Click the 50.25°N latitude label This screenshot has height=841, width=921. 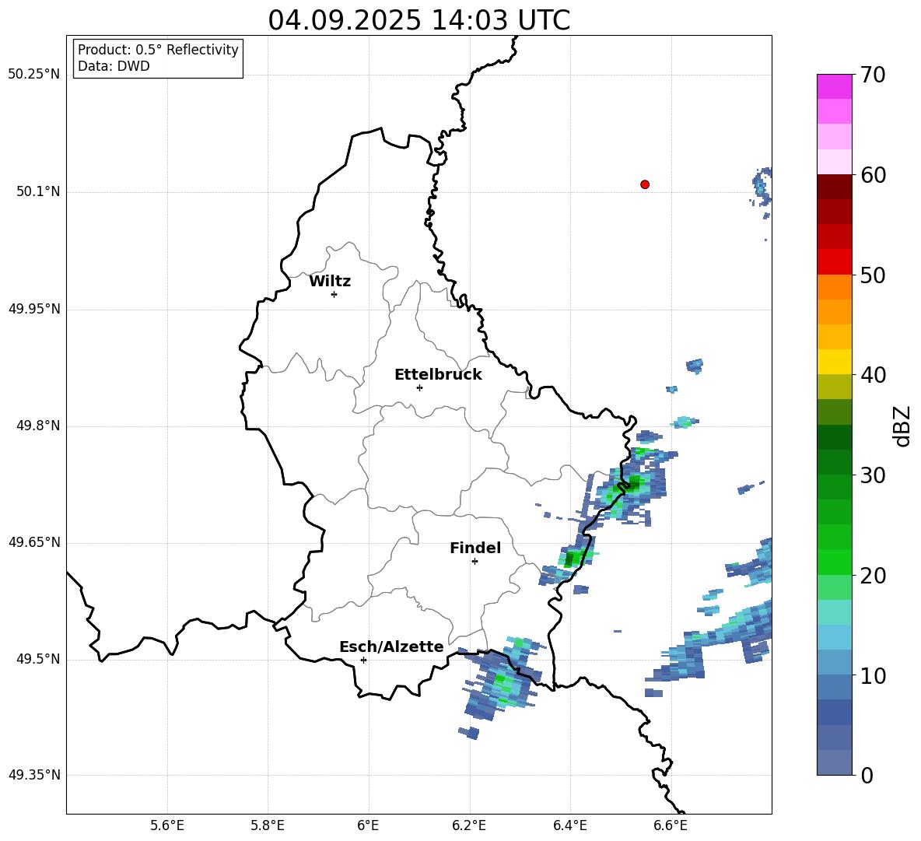click(33, 75)
